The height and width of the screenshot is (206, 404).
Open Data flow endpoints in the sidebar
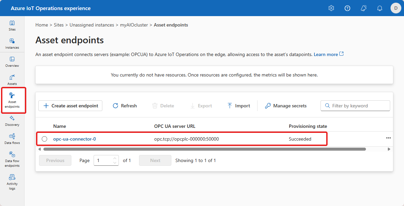[x=12, y=159]
